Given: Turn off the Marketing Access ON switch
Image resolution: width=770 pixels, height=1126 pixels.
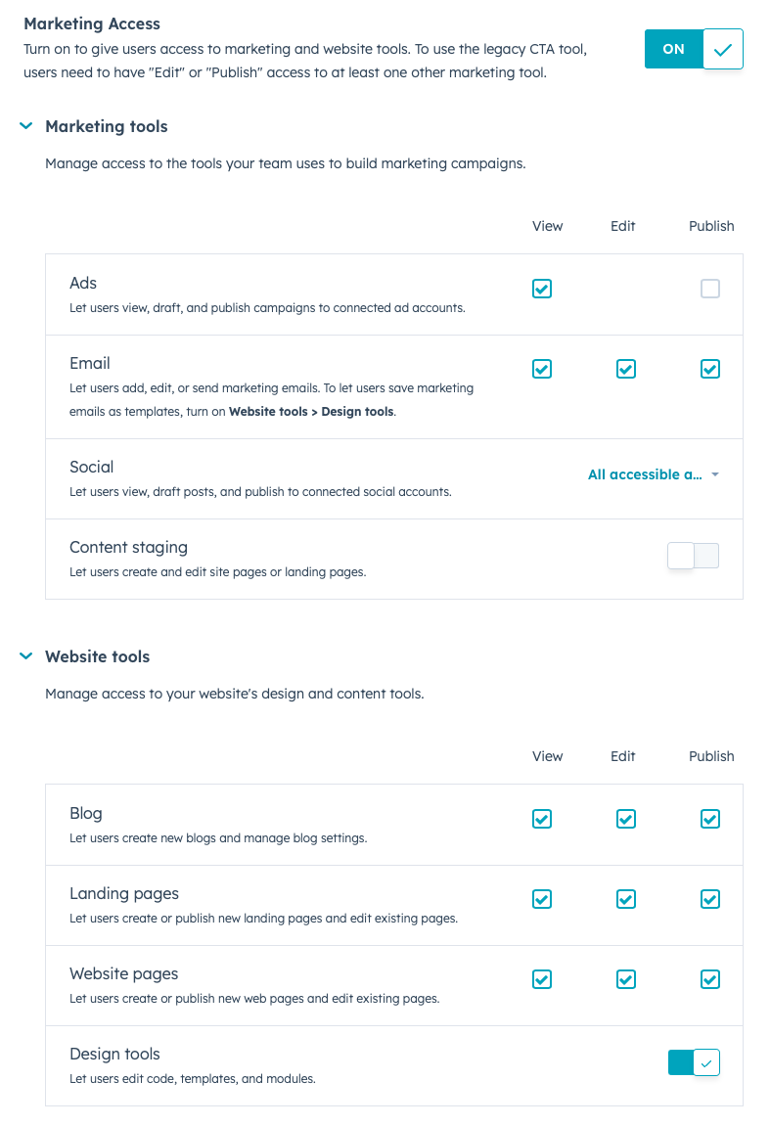Looking at the screenshot, I should click(x=693, y=49).
